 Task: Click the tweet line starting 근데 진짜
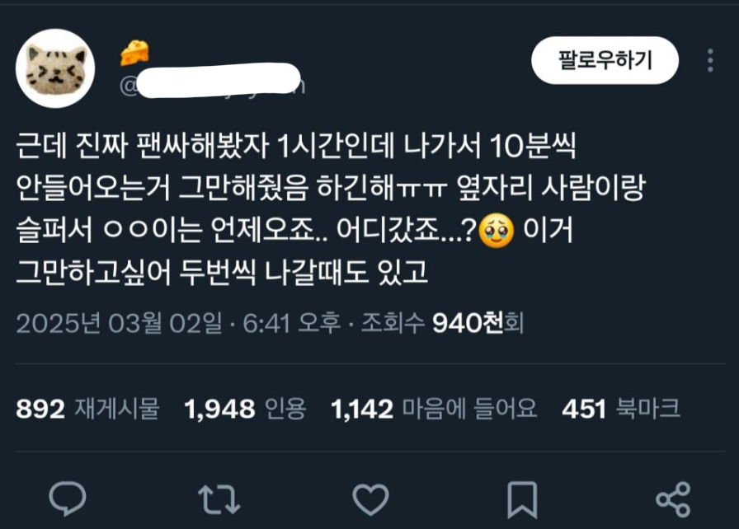(x=296, y=145)
